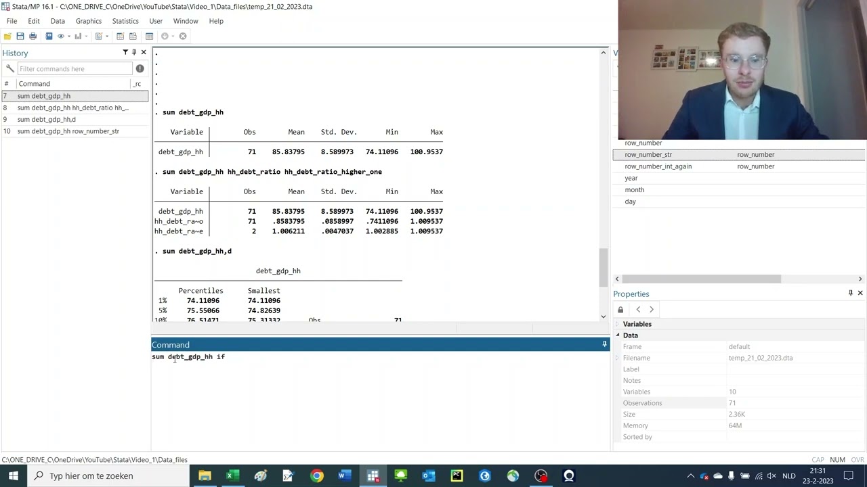Open the Viewer dropdown arrow
867x487 pixels.
pos(68,37)
